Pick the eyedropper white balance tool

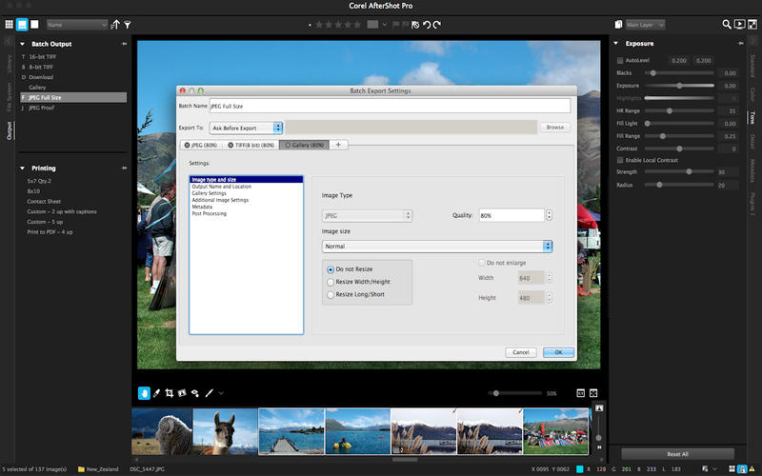tap(156, 392)
